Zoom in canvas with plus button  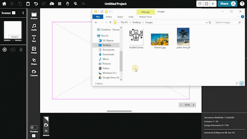(193, 105)
